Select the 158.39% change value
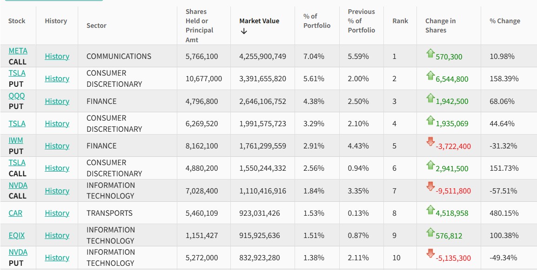 point(504,78)
